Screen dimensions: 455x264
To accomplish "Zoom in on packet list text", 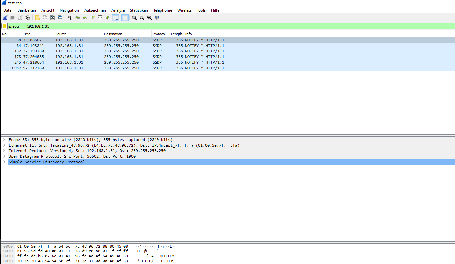I will tap(134, 18).
